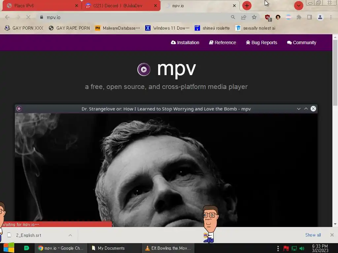Share this page using the share icon
The height and width of the screenshot is (253, 338).
pyautogui.click(x=244, y=17)
